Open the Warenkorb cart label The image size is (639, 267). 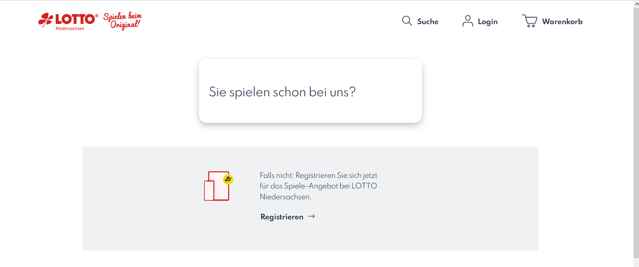tap(562, 22)
